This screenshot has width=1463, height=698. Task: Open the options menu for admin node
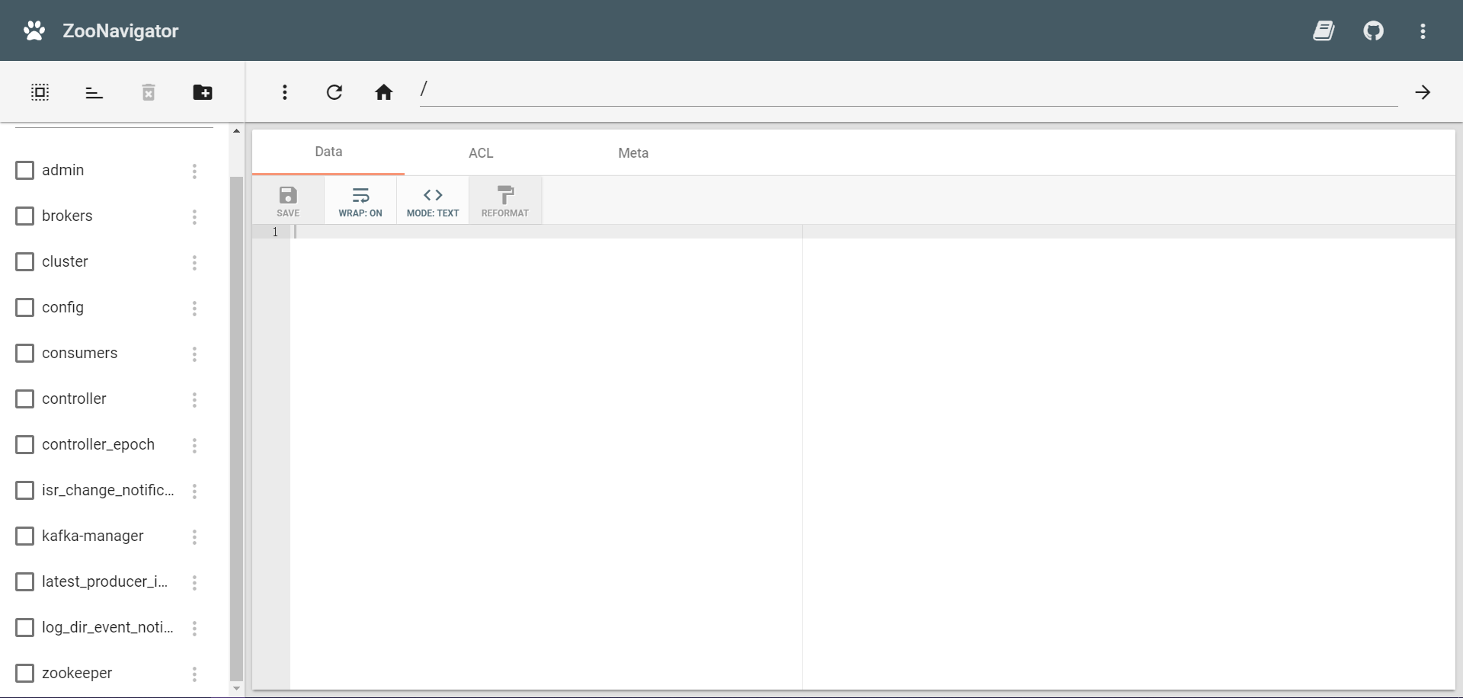pos(194,171)
